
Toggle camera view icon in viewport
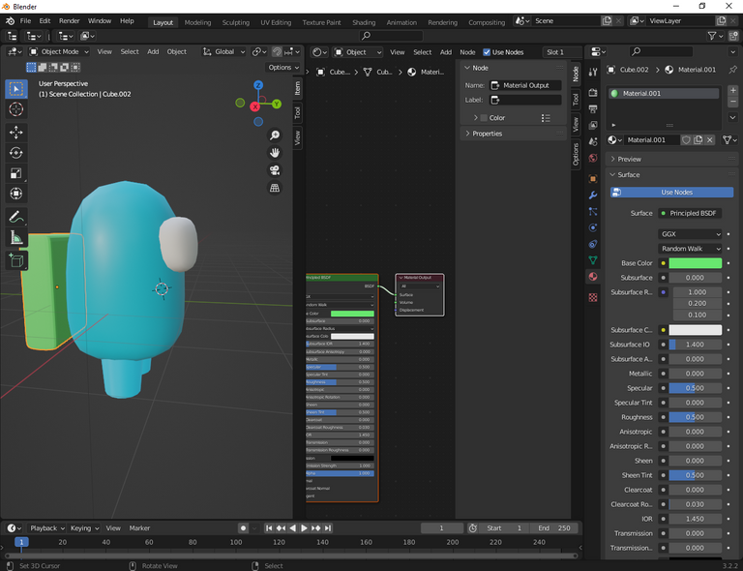[x=275, y=170]
